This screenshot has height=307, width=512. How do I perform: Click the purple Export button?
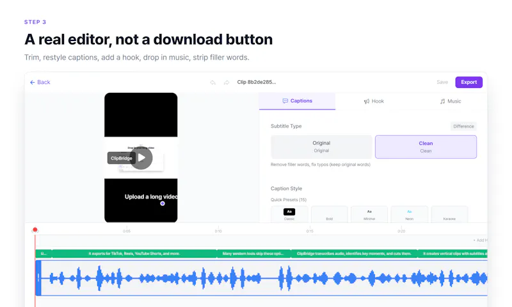point(469,82)
